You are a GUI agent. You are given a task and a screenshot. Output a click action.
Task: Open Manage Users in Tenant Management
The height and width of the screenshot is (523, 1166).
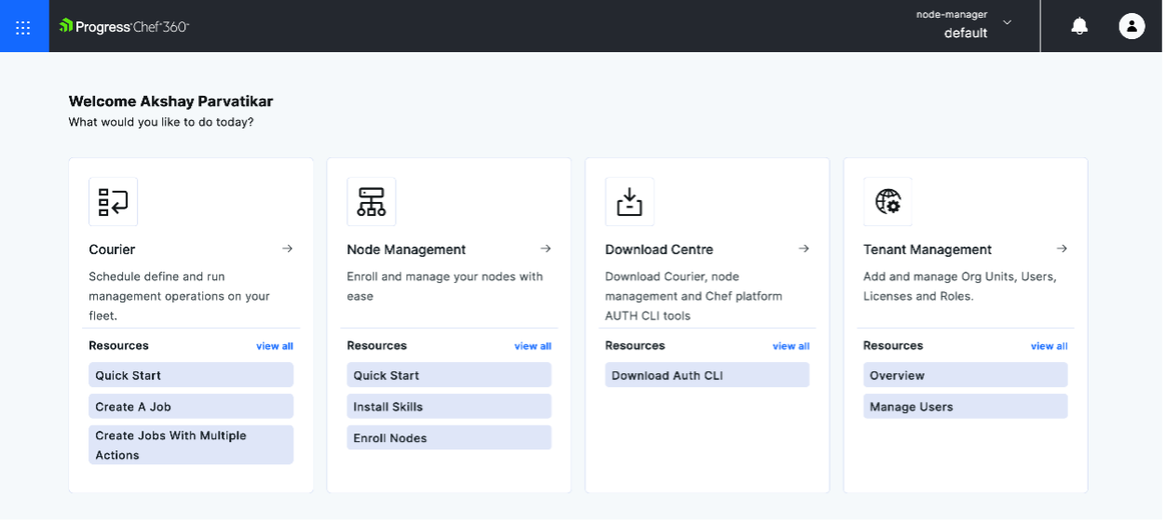pos(965,407)
